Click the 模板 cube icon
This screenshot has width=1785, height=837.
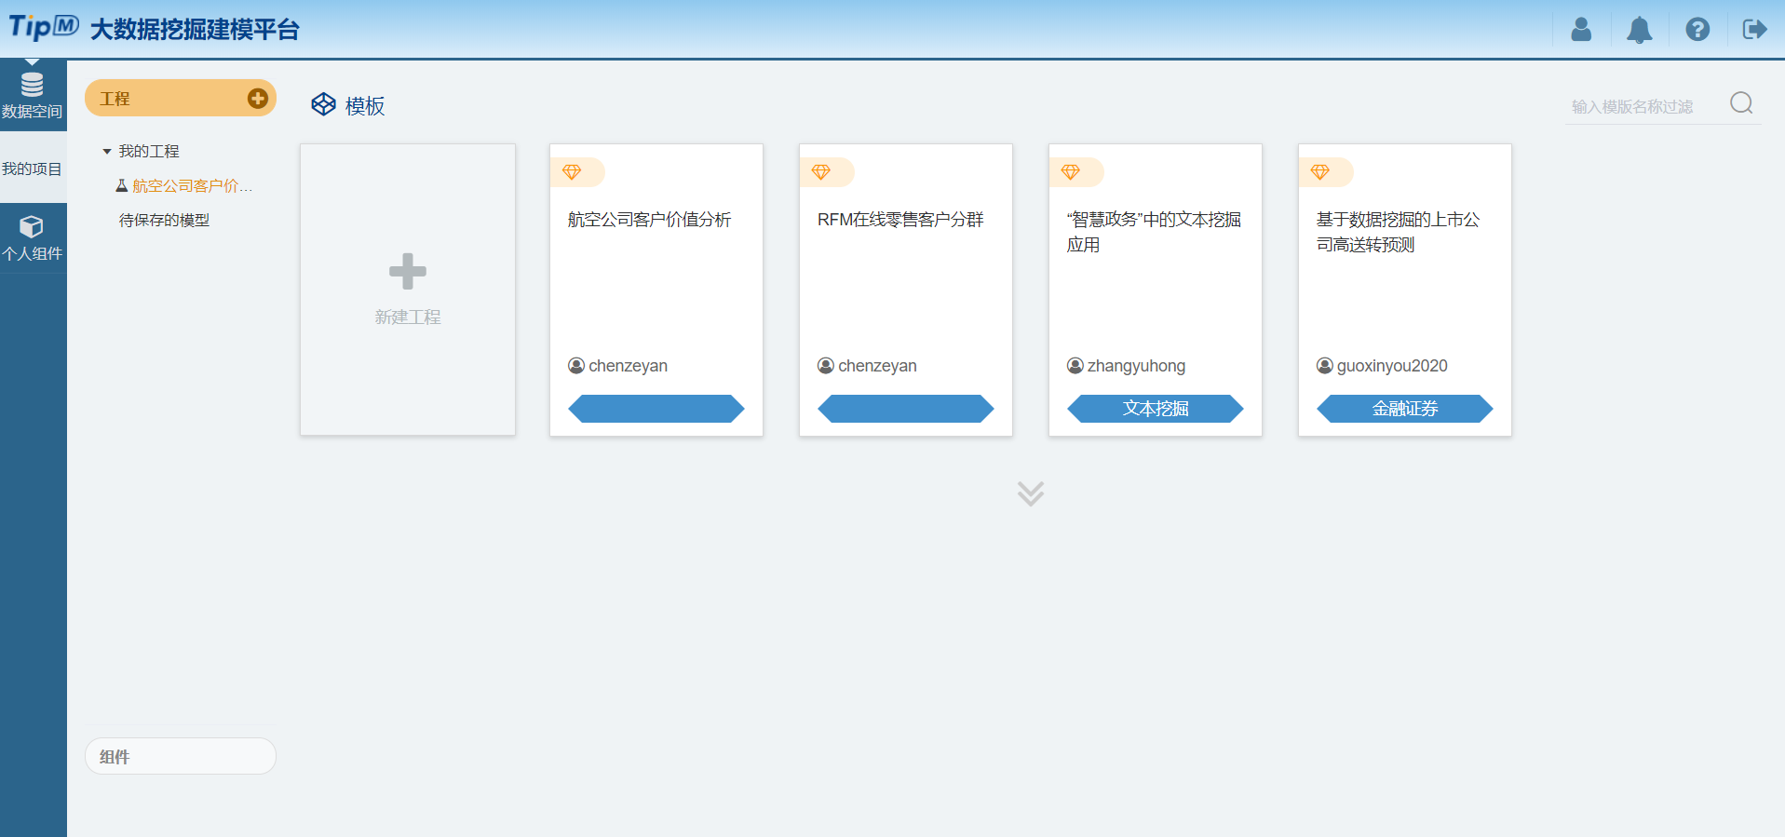tap(323, 104)
